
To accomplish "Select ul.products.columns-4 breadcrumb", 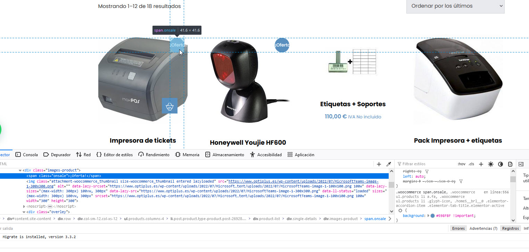I will point(144,219).
